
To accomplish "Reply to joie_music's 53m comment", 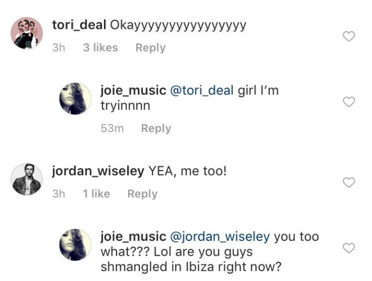I will coord(156,128).
